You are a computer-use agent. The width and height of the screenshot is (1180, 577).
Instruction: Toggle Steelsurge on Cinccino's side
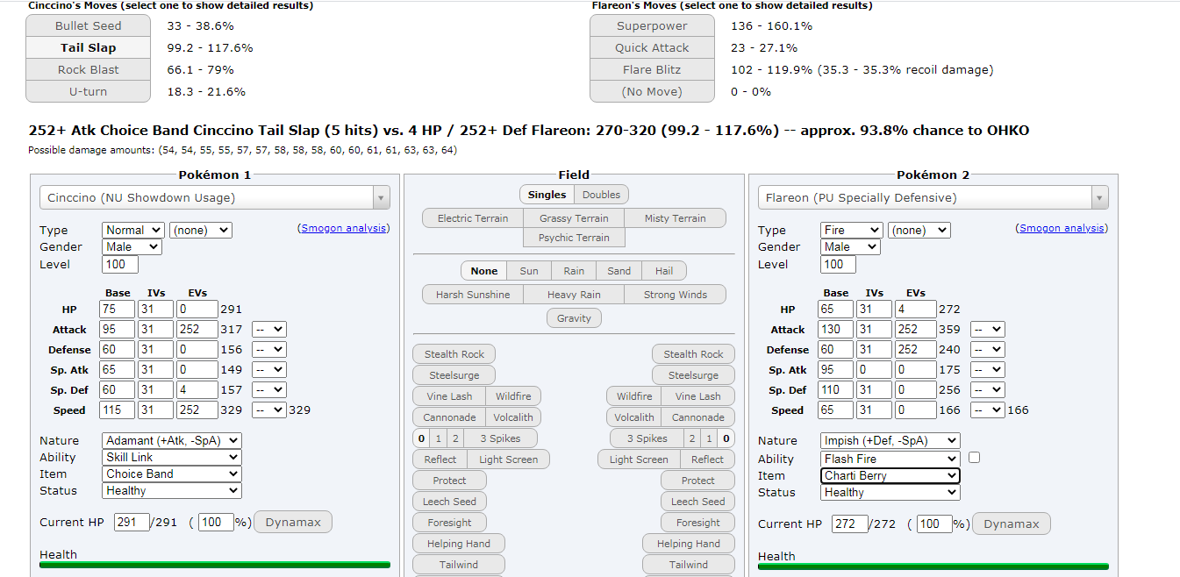point(454,375)
